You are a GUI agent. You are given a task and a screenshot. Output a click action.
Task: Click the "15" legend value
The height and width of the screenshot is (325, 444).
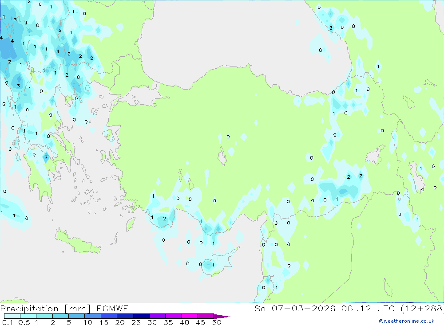click(x=104, y=322)
